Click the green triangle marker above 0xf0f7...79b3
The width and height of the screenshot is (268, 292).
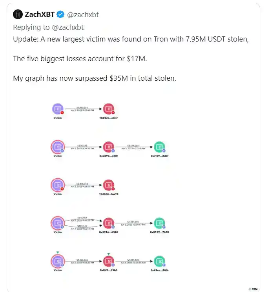click(x=108, y=253)
